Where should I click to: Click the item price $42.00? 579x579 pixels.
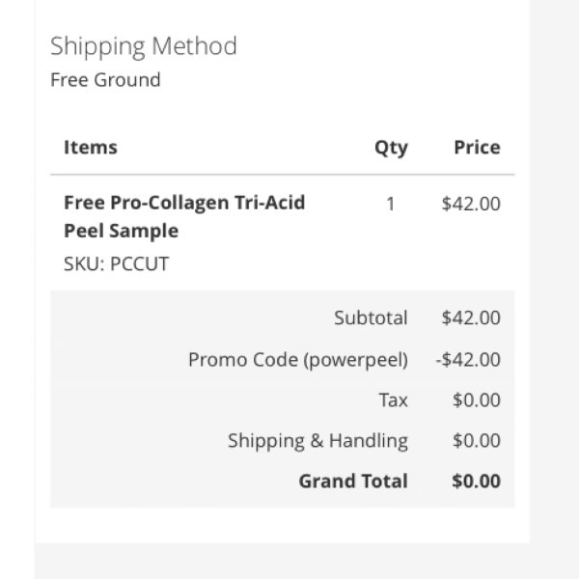(471, 204)
